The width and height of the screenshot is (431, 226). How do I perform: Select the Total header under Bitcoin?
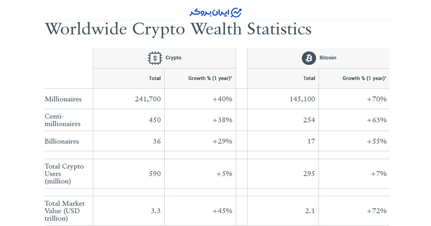(x=309, y=78)
